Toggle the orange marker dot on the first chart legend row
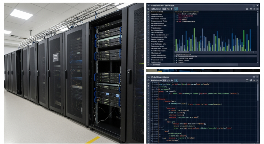This screenshot has width=264, height=144. click(x=177, y=14)
